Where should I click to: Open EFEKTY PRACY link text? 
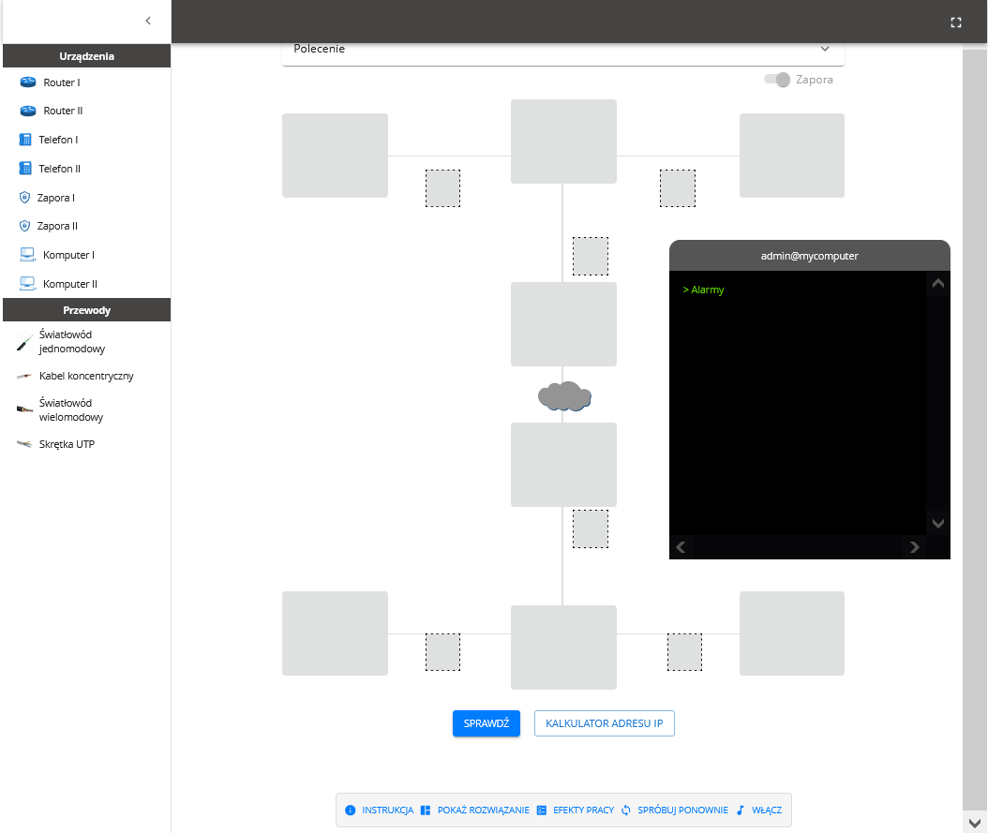[x=583, y=811]
